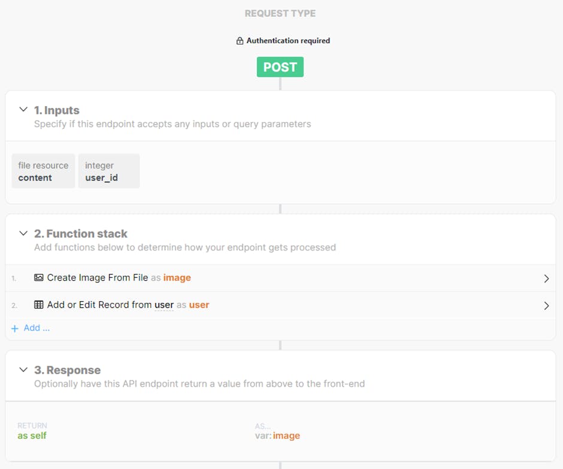This screenshot has width=563, height=469.
Task: Click the lock icon beside Authentication required
Action: click(x=240, y=41)
